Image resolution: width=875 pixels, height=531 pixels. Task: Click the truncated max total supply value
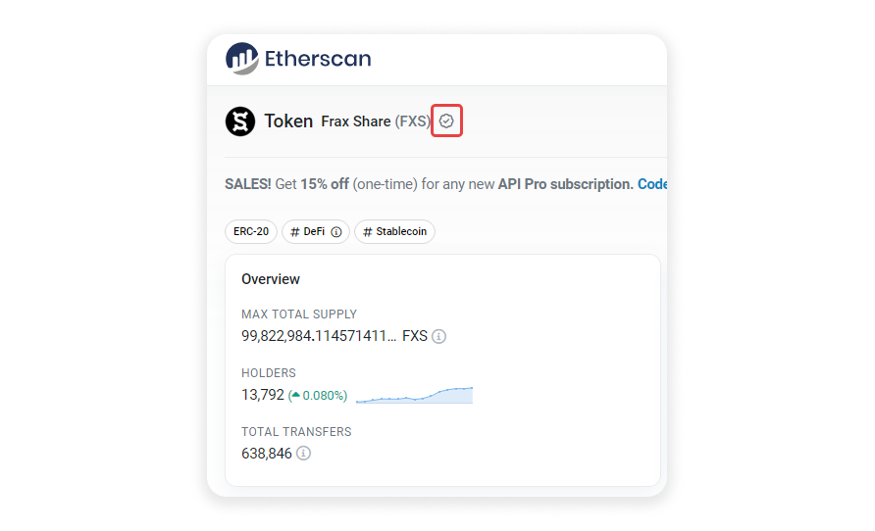coord(319,336)
